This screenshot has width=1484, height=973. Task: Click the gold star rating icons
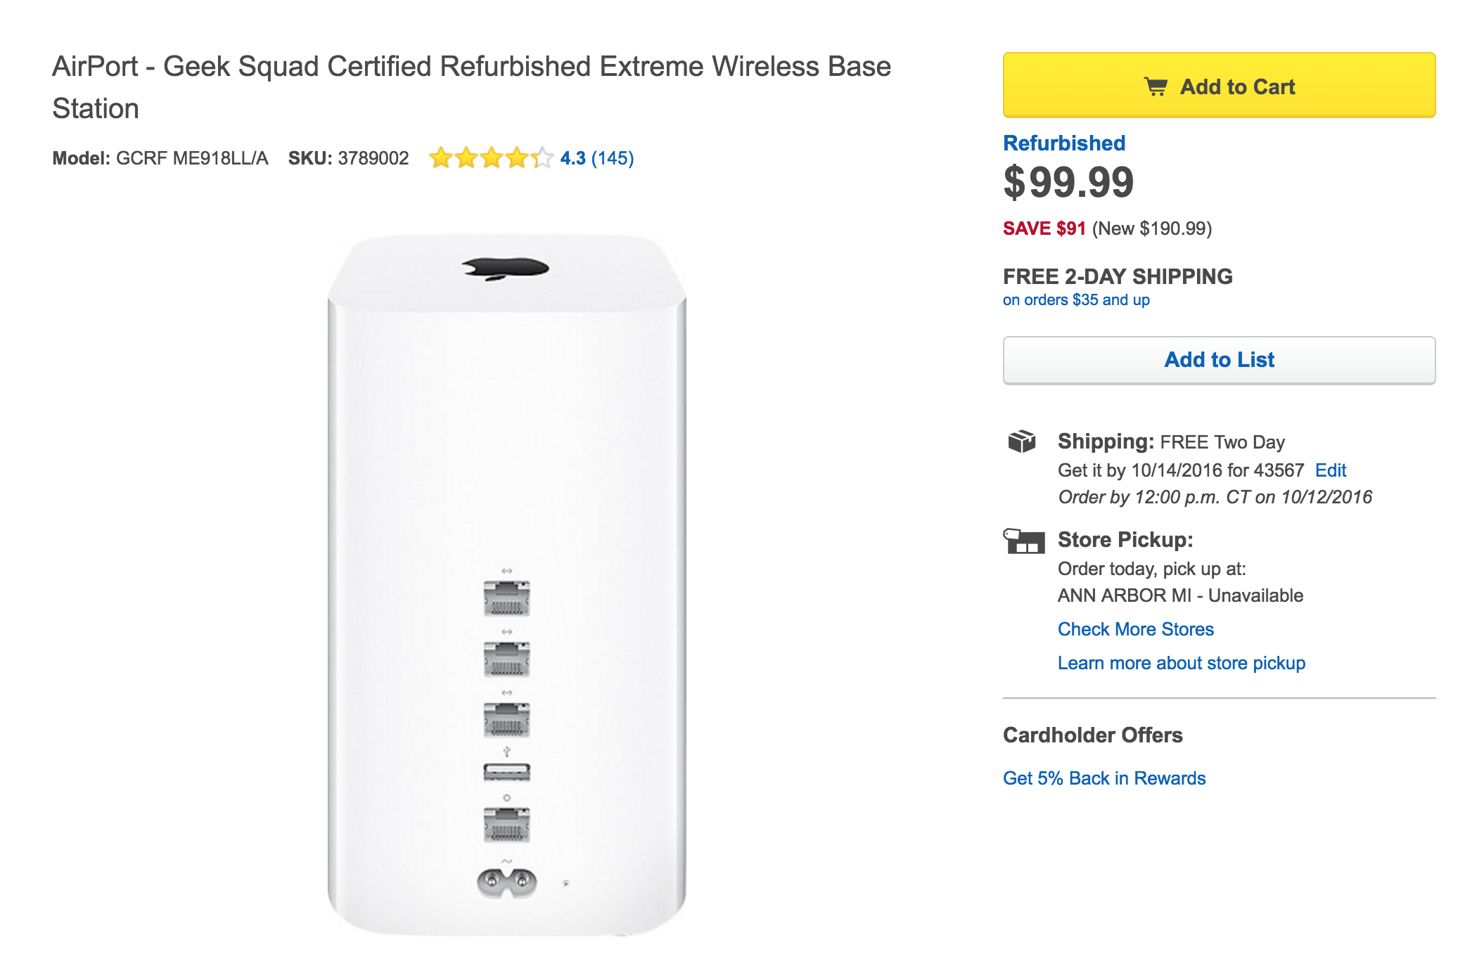491,158
